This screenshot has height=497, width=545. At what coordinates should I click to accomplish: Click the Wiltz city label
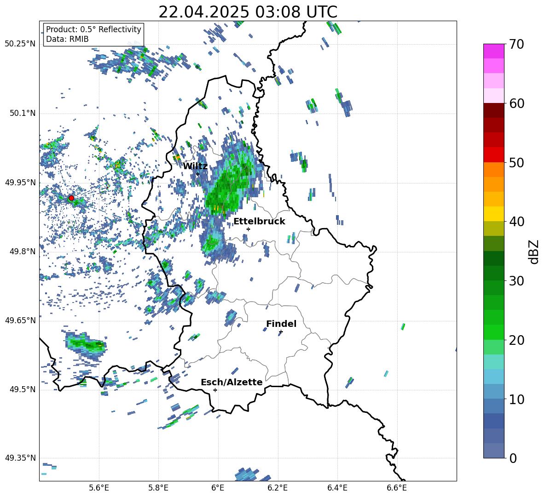(195, 166)
